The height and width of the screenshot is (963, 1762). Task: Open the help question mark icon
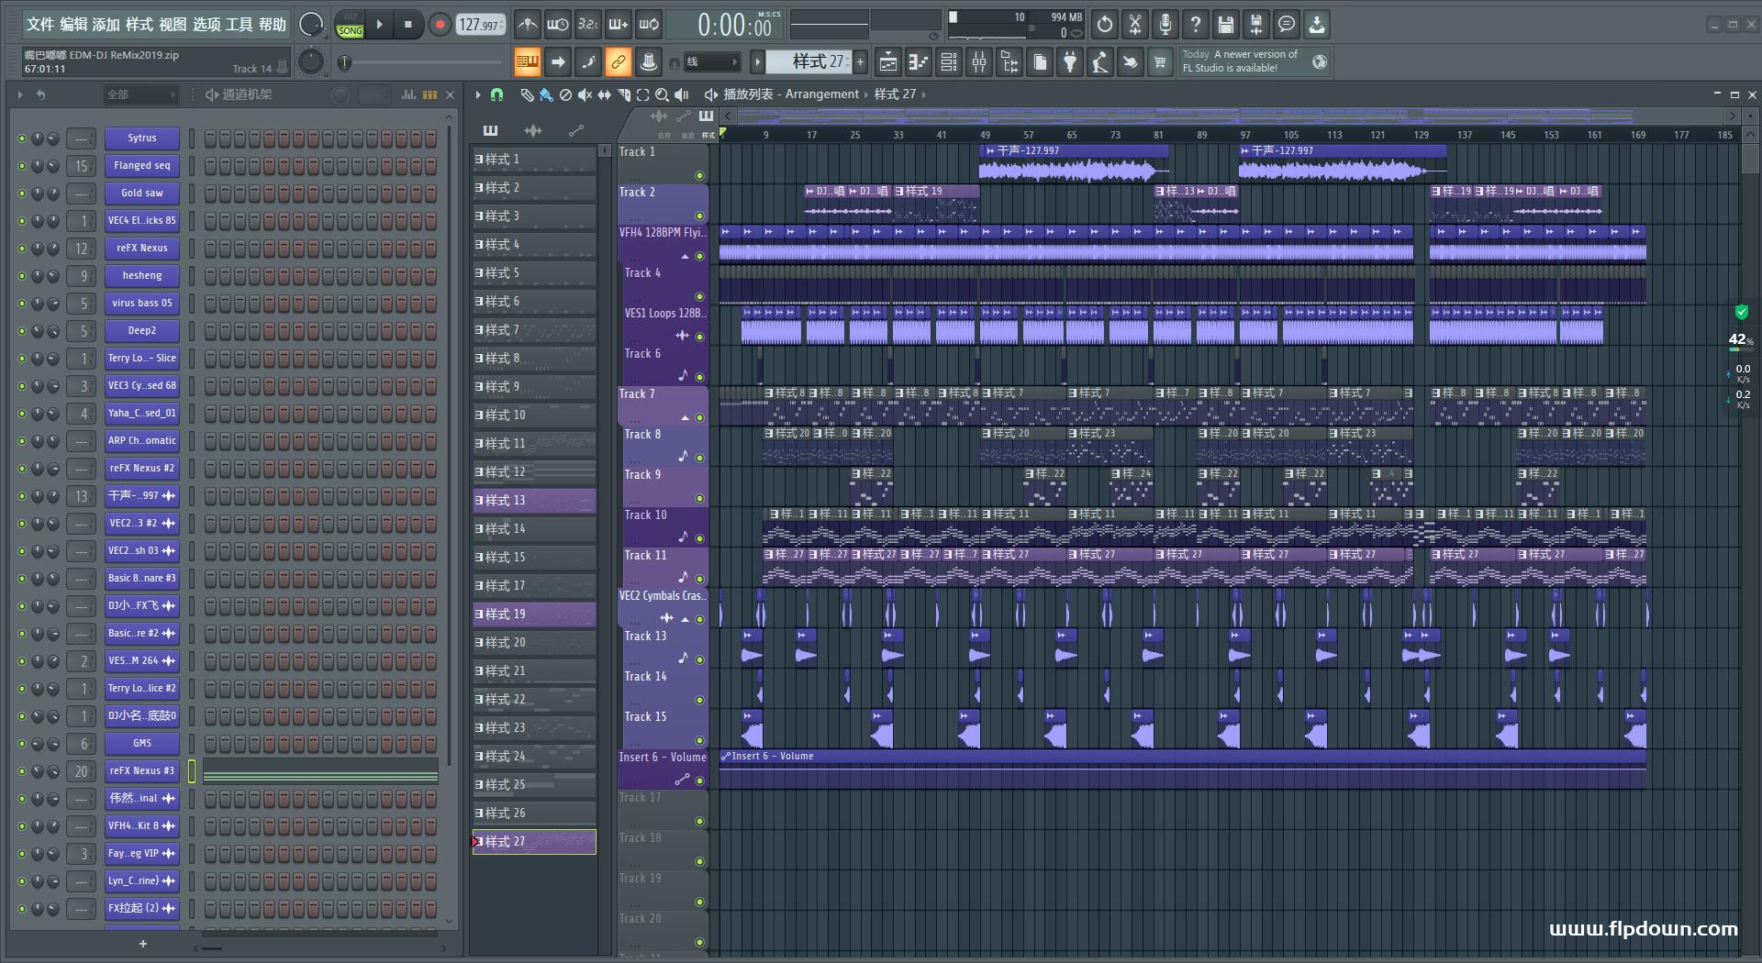coord(1195,25)
